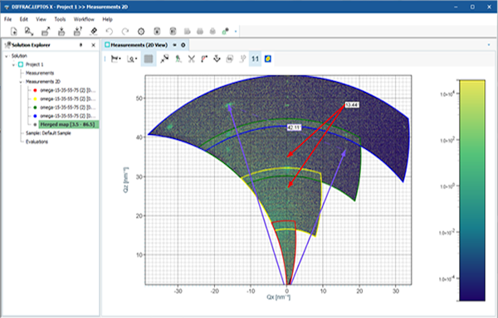
Task: Open the zoom tool dropdown arrow
Action: point(136,59)
